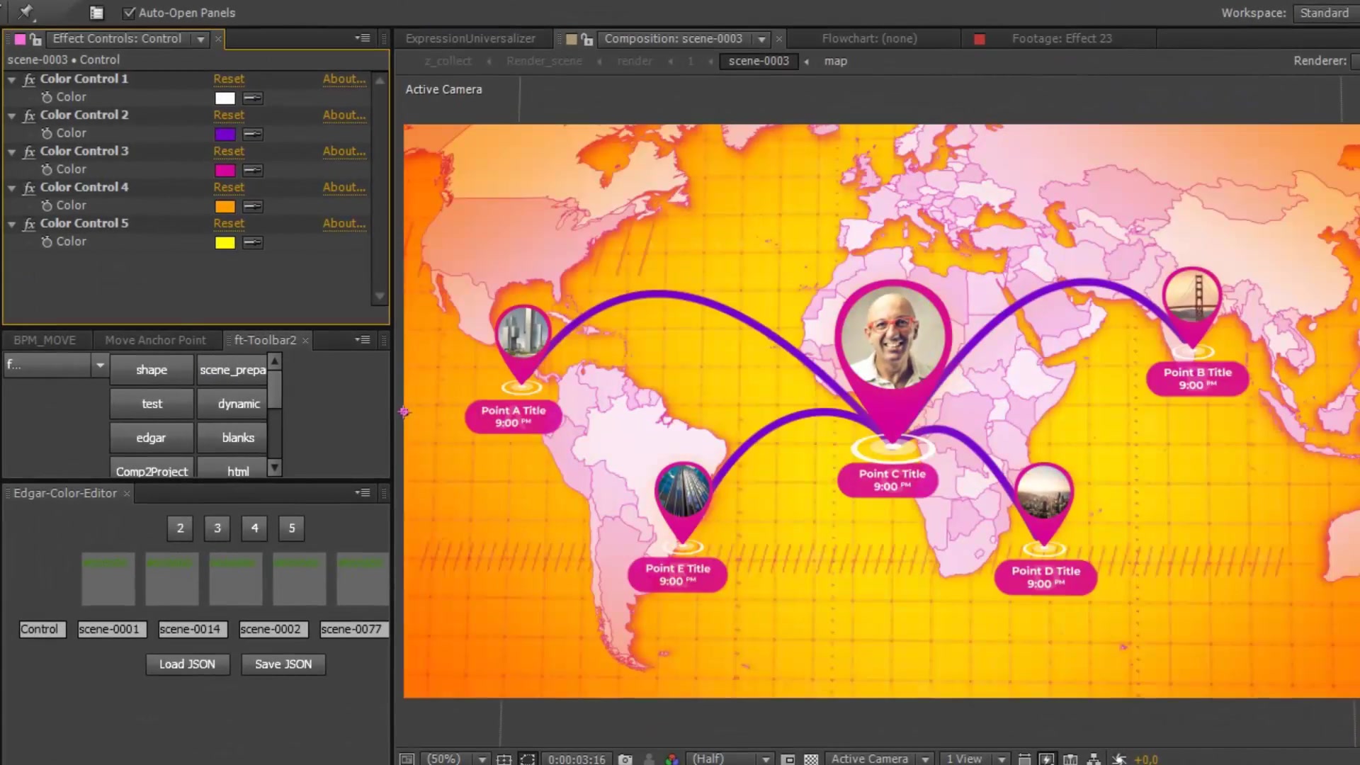Image resolution: width=1360 pixels, height=765 pixels.
Task: Click the fx icon for Color Control 1
Action: tap(28, 79)
